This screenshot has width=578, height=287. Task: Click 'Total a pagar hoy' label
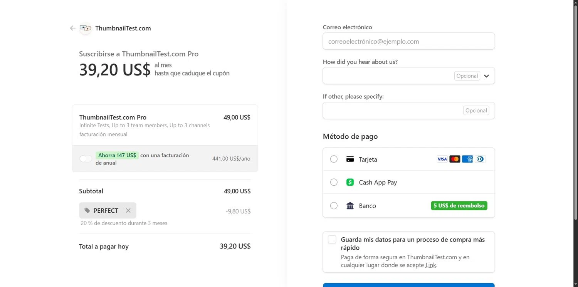[x=104, y=247]
